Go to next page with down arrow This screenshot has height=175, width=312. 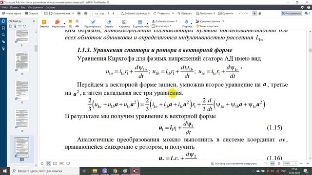(x=114, y=13)
